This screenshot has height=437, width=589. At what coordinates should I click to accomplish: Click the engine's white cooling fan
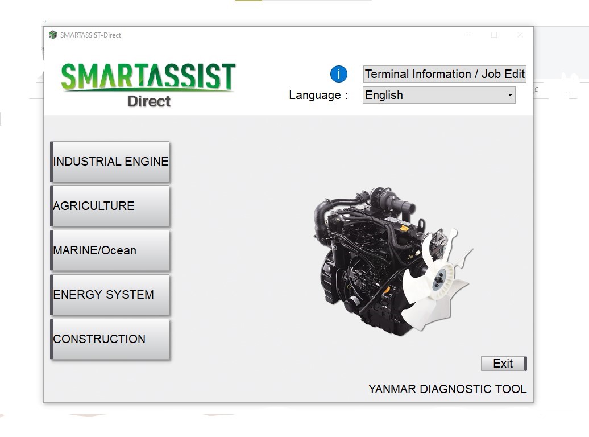pyautogui.click(x=438, y=279)
